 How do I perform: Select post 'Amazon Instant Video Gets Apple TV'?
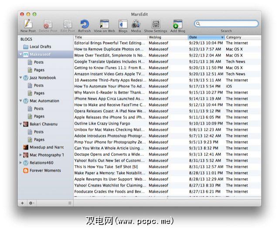[x=167, y=74]
